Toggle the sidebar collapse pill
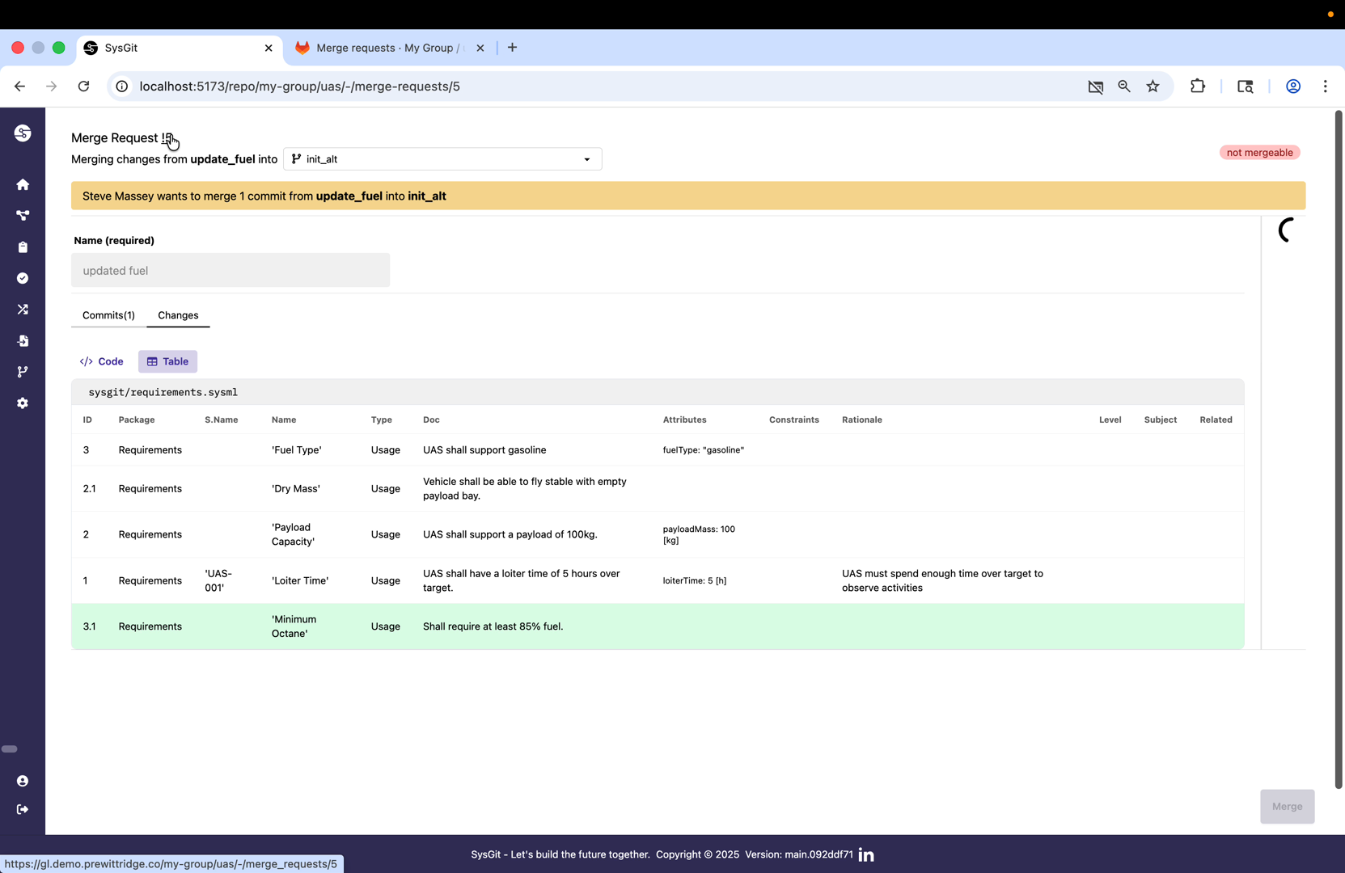Image resolution: width=1345 pixels, height=873 pixels. (x=11, y=749)
